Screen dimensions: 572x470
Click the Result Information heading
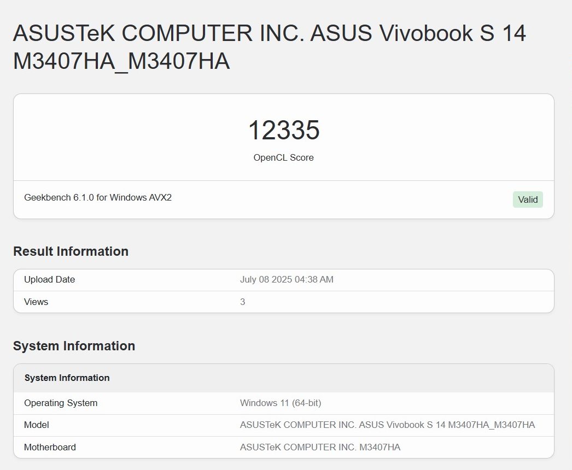tap(71, 251)
